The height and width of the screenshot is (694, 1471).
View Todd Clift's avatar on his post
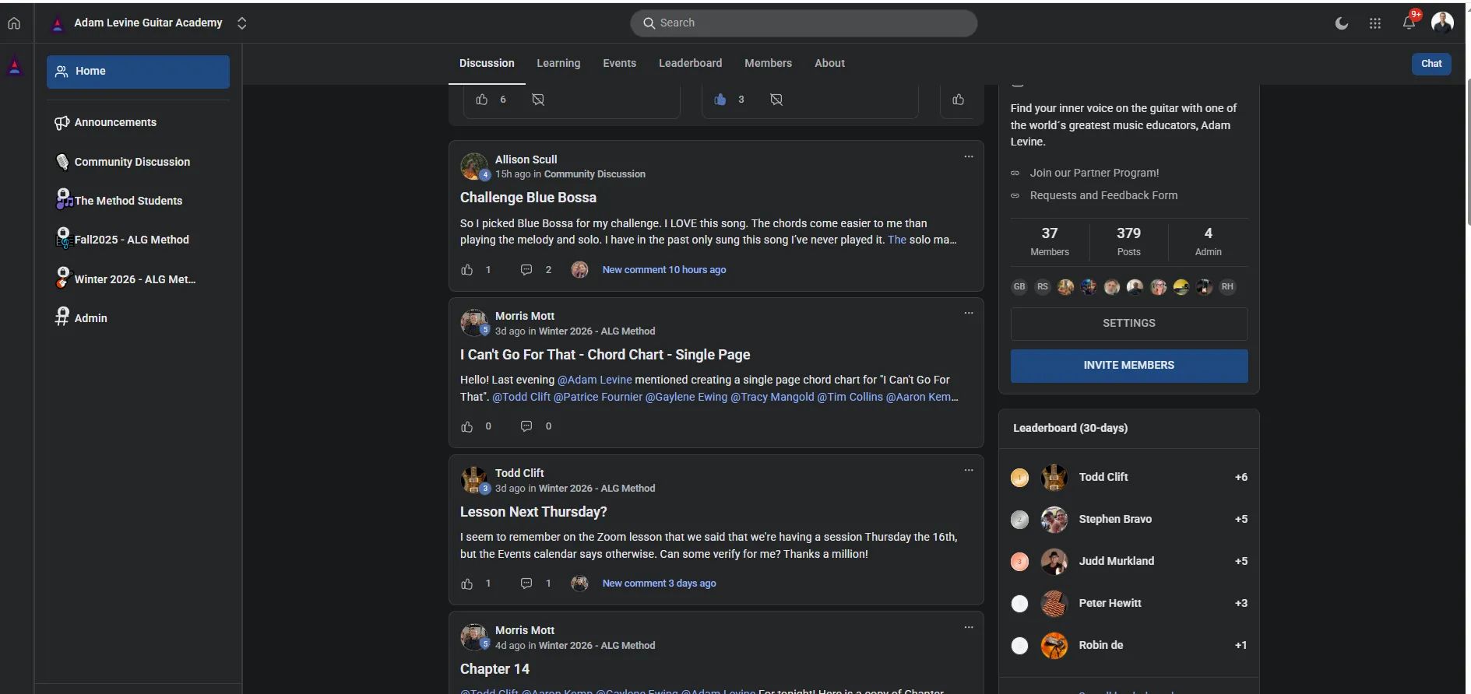click(x=474, y=480)
